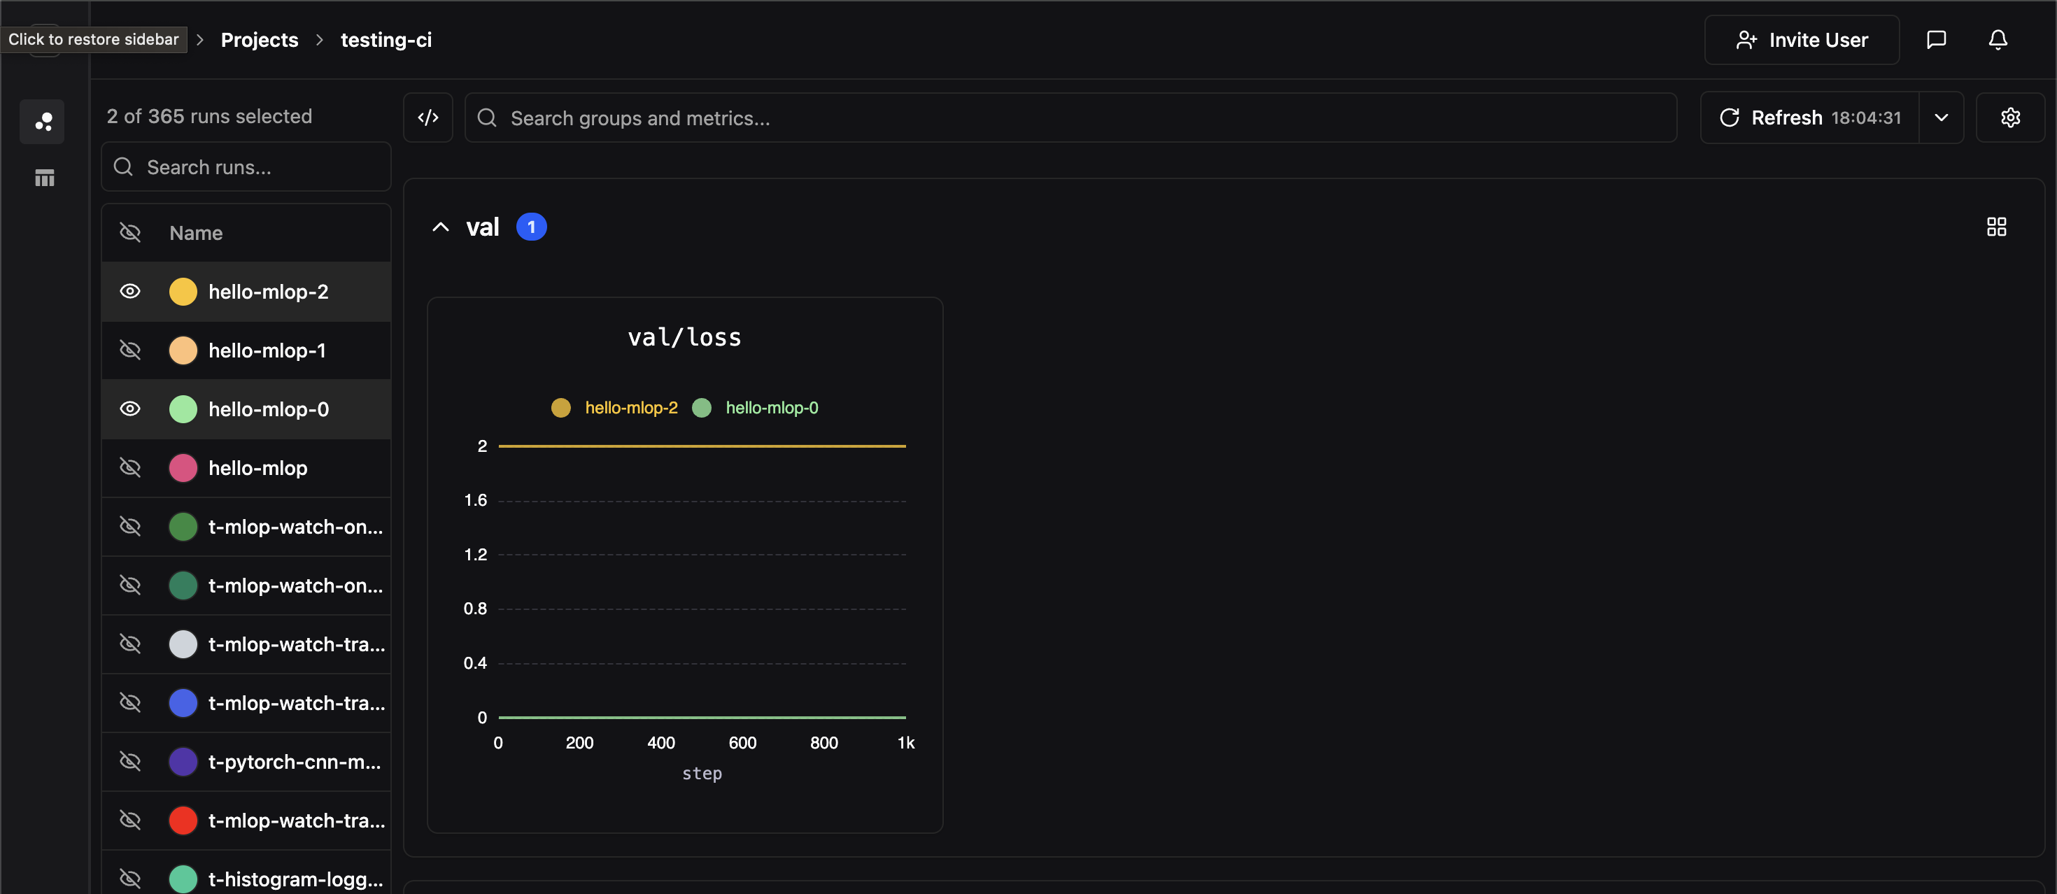2057x894 pixels.
Task: Toggle all runs via the Name header eye
Action: (x=130, y=232)
